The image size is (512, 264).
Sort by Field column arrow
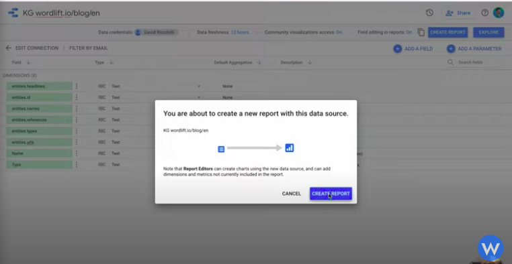(x=28, y=62)
